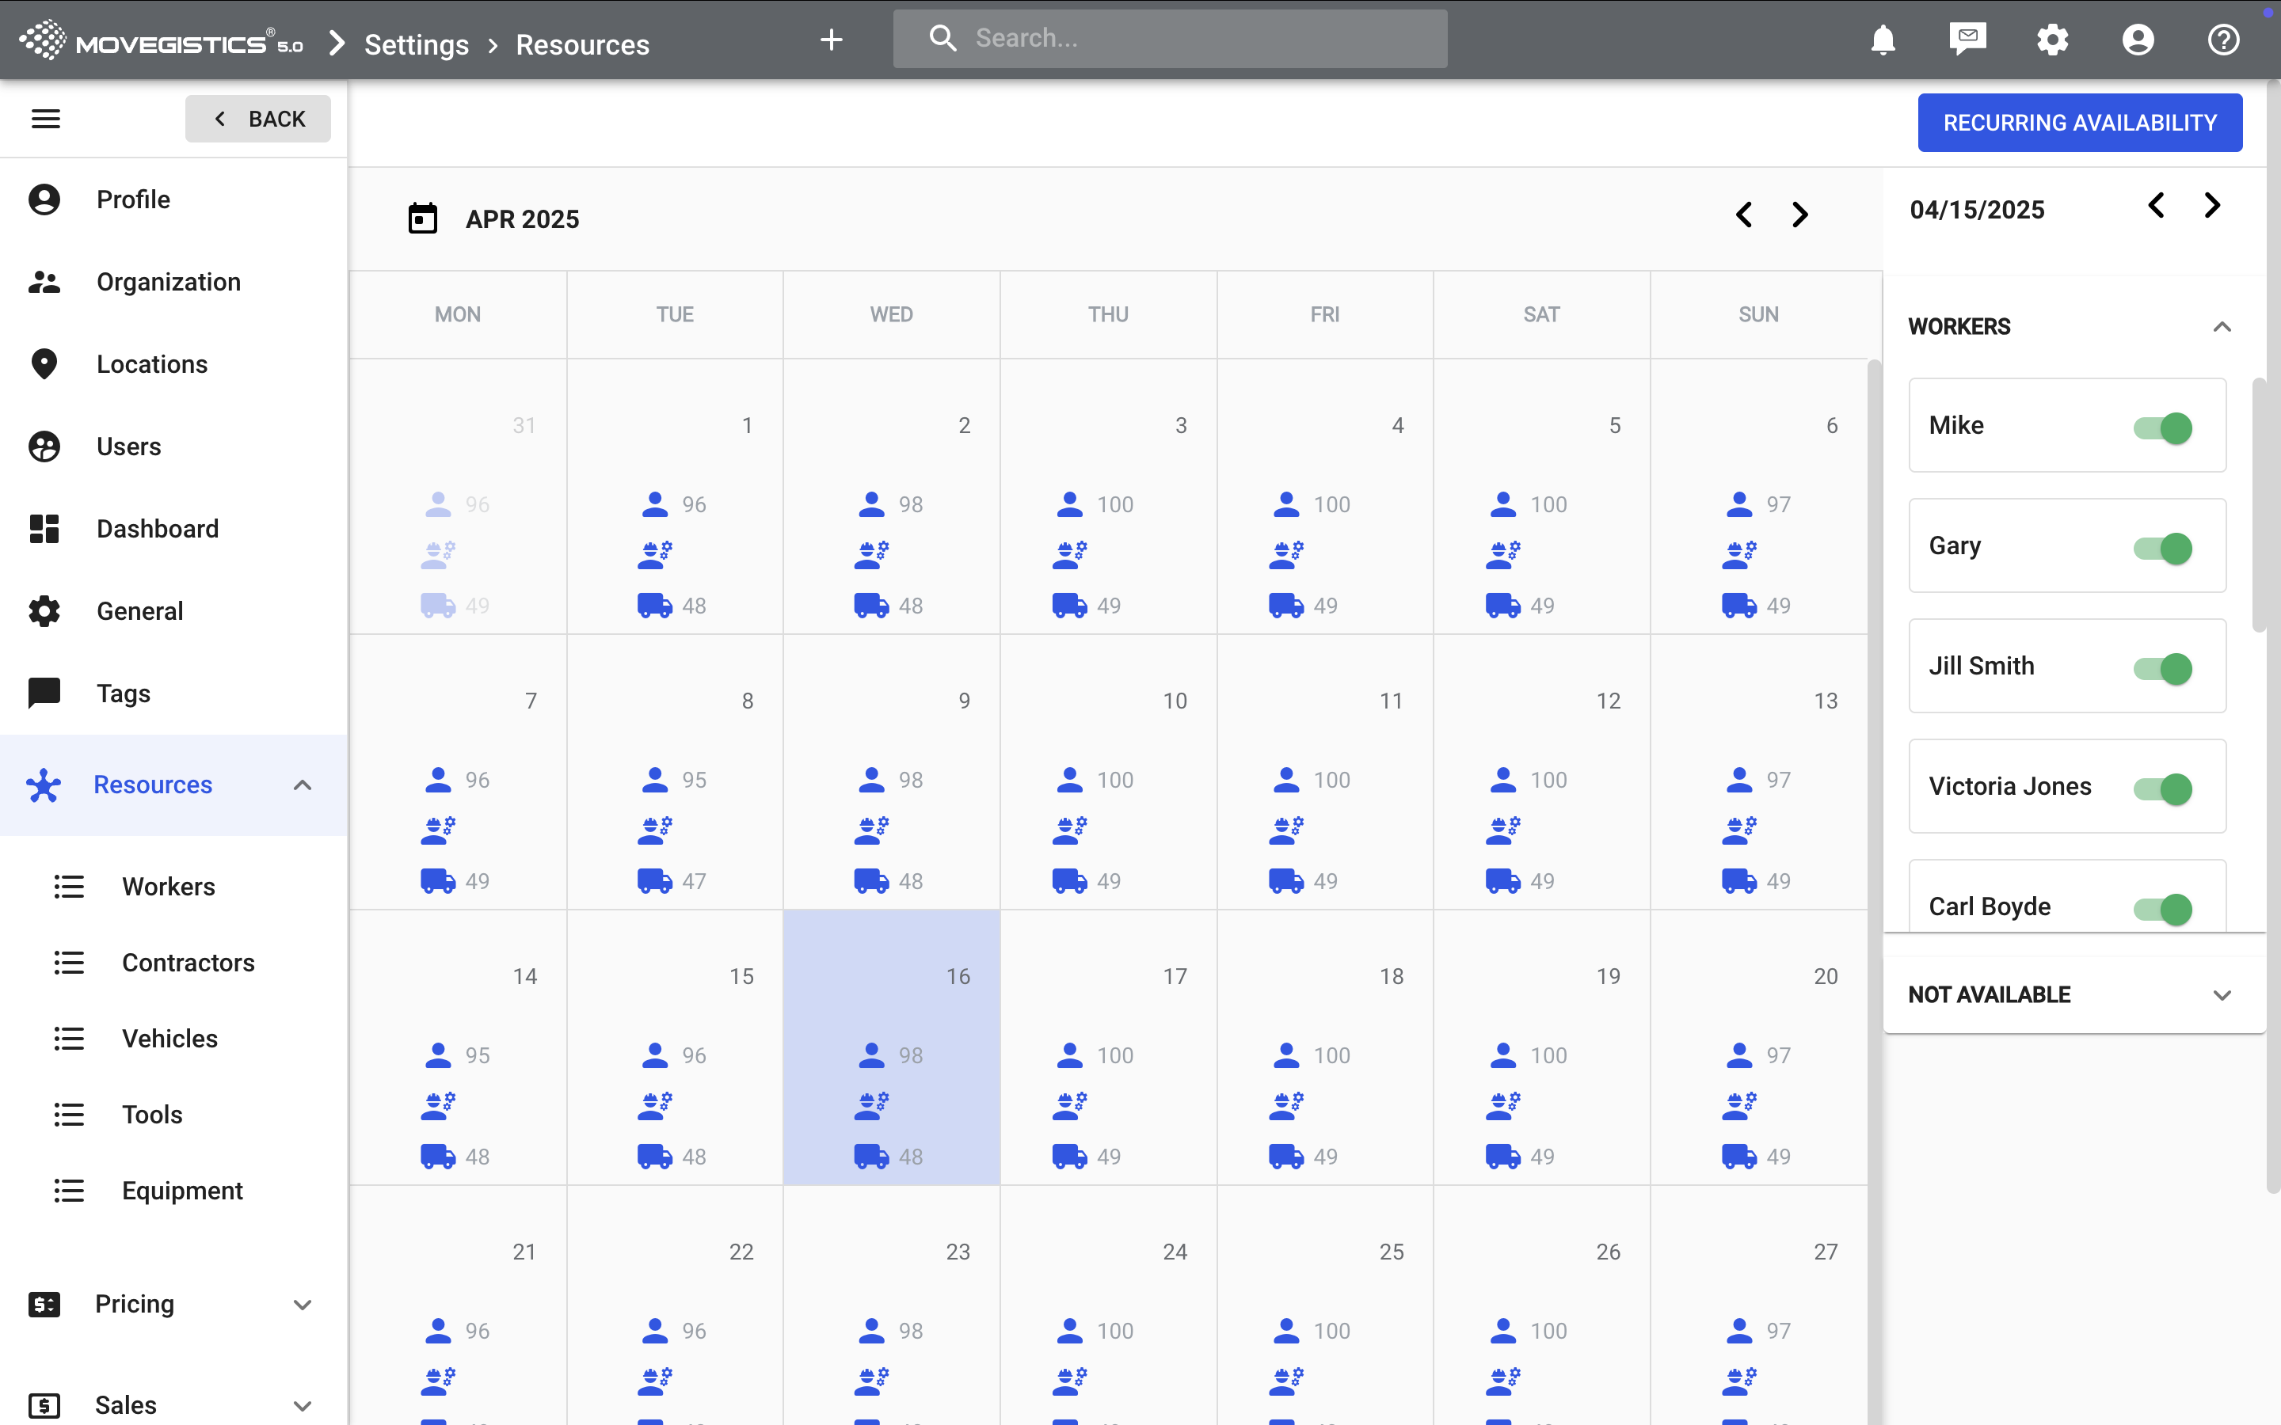Go to next month arrow
Image resolution: width=2281 pixels, height=1425 pixels.
(1799, 215)
